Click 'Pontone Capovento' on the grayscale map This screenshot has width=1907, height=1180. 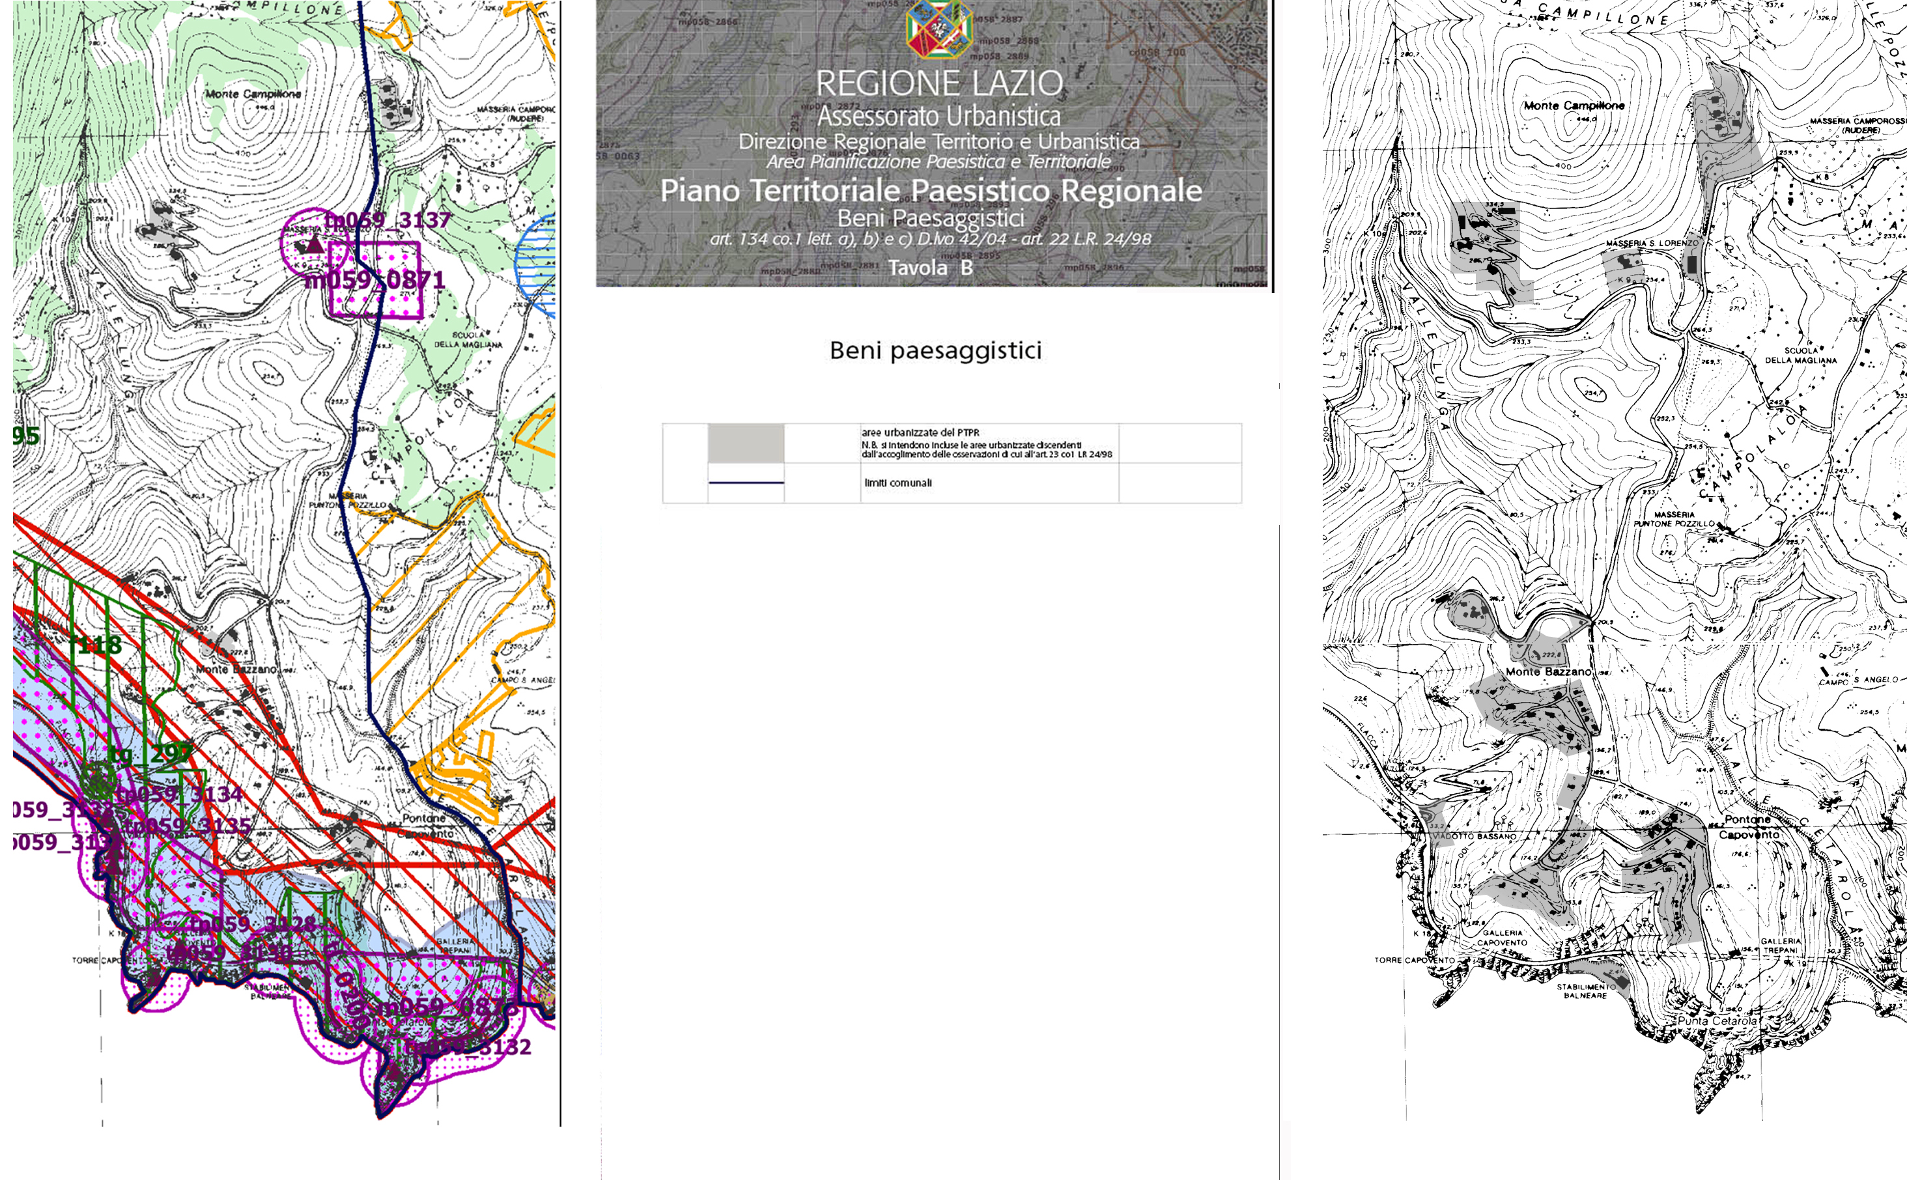pyautogui.click(x=1749, y=826)
